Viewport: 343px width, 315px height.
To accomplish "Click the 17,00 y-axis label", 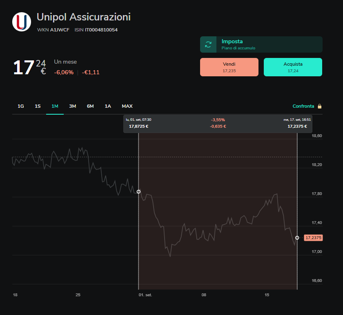I will tap(317, 252).
